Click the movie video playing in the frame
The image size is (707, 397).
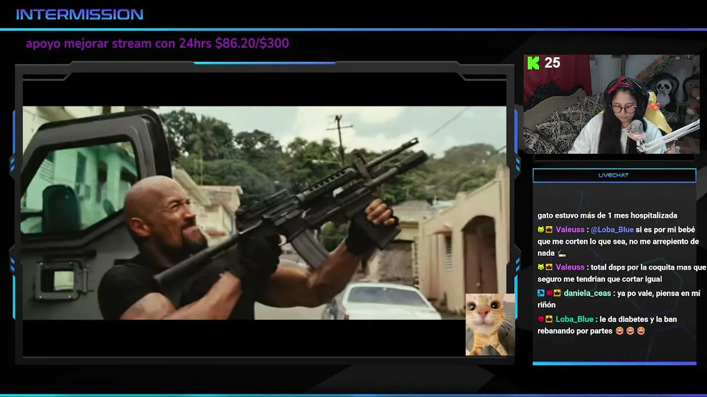(x=264, y=213)
